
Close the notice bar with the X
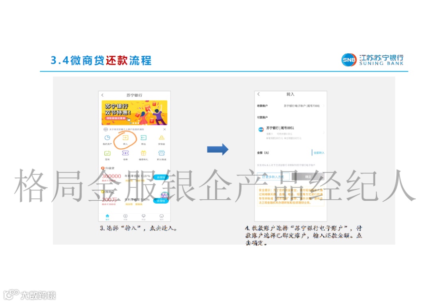point(164,129)
